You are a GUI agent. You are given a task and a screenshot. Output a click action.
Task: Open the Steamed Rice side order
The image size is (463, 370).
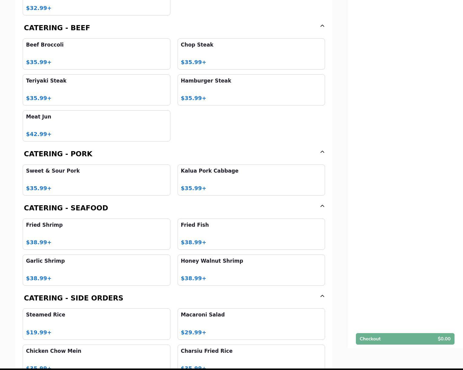point(96,324)
